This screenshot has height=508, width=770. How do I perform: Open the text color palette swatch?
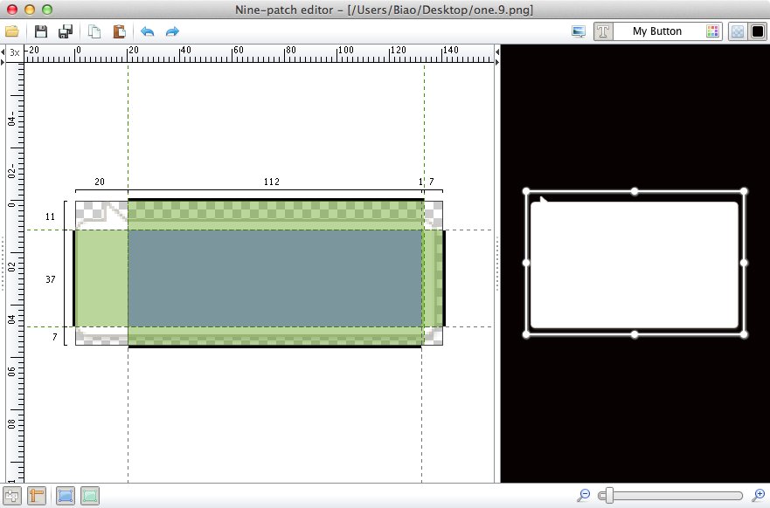click(x=712, y=31)
